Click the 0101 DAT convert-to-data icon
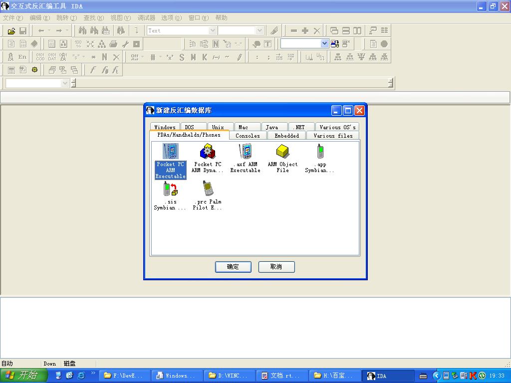 (52, 57)
